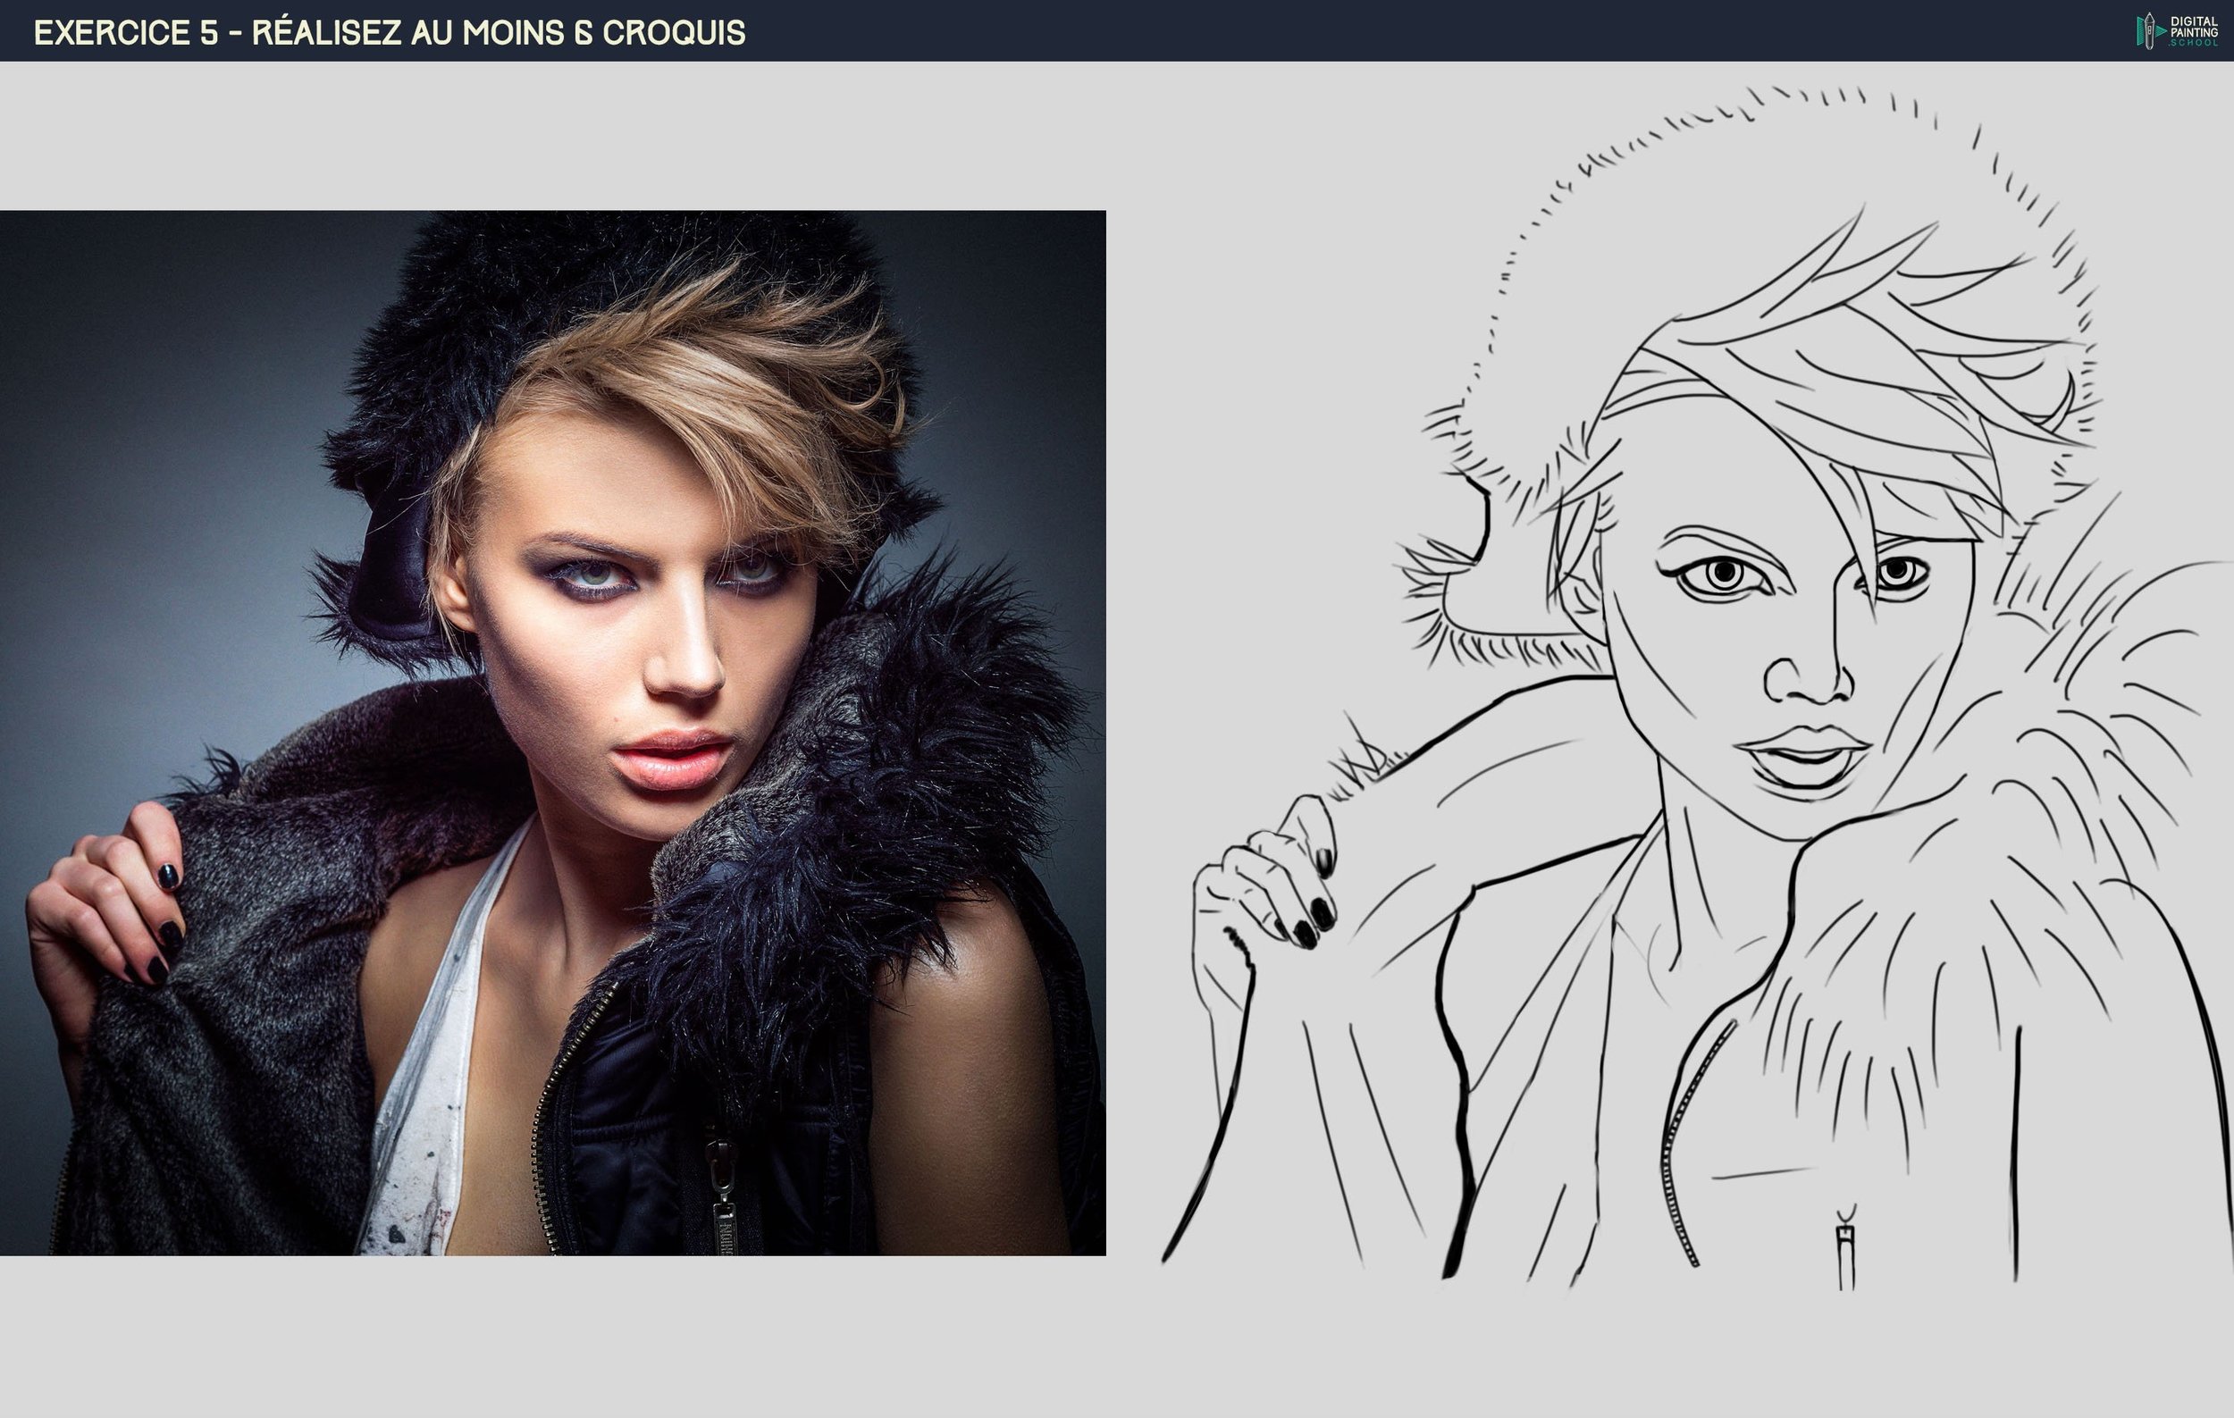Click the word 'CROQUIS' in the header

(674, 32)
